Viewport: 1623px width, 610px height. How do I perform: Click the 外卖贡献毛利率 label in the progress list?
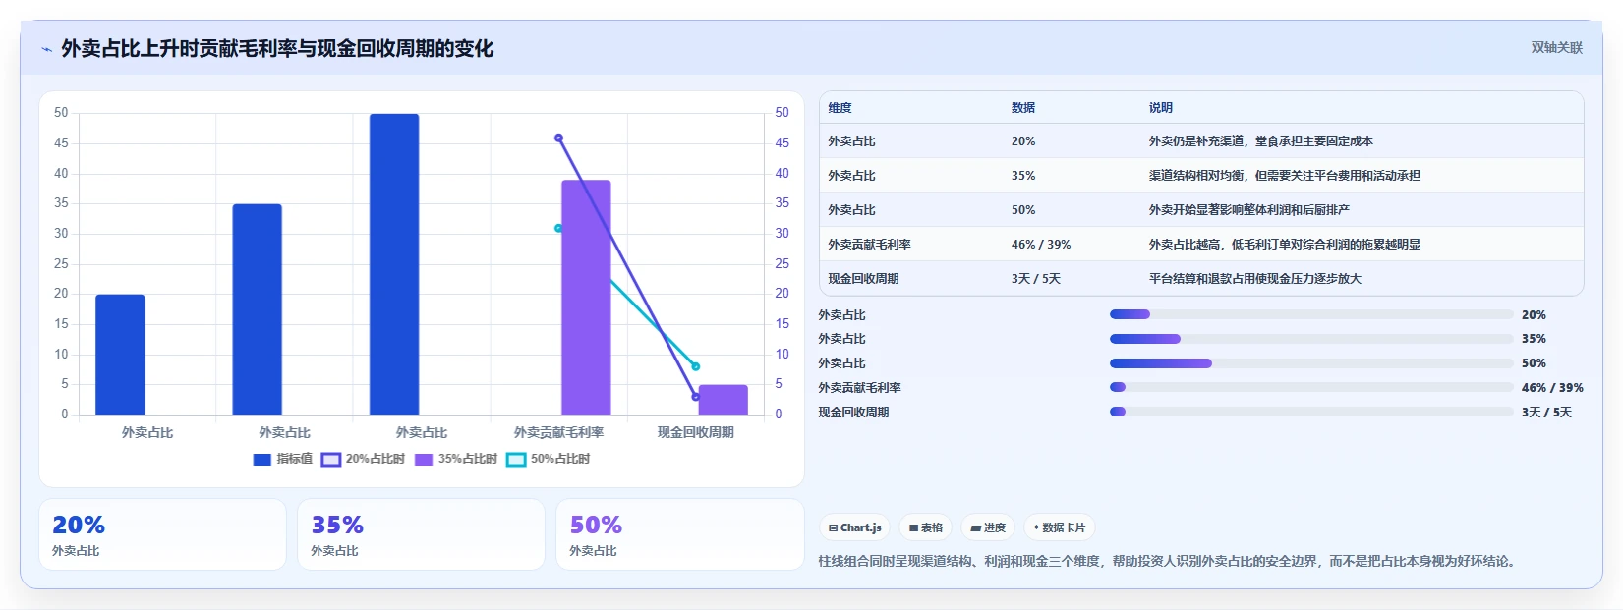(859, 388)
